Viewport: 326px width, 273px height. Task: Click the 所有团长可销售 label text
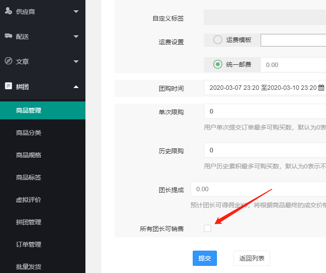pos(162,228)
